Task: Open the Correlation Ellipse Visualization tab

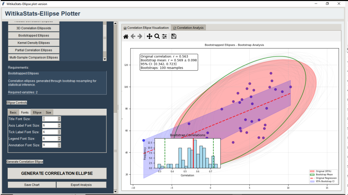Action: click(x=146, y=28)
